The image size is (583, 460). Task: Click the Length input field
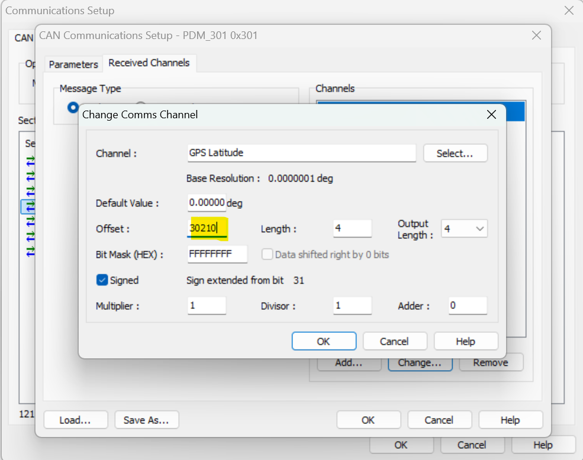352,228
